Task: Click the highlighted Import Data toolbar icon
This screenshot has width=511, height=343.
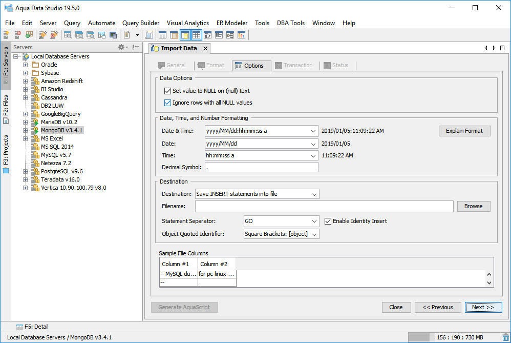Action: (185, 35)
